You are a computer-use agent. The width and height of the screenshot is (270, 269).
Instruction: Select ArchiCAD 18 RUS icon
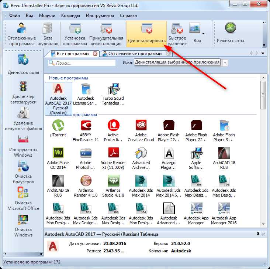pyautogui.click(x=224, y=158)
